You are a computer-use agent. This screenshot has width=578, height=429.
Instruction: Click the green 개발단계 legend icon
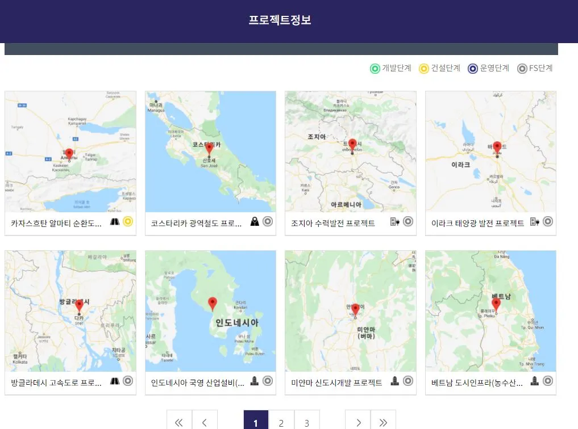point(375,68)
